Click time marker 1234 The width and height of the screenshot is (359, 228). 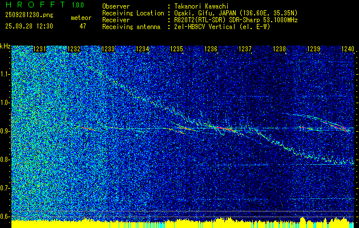point(143,48)
